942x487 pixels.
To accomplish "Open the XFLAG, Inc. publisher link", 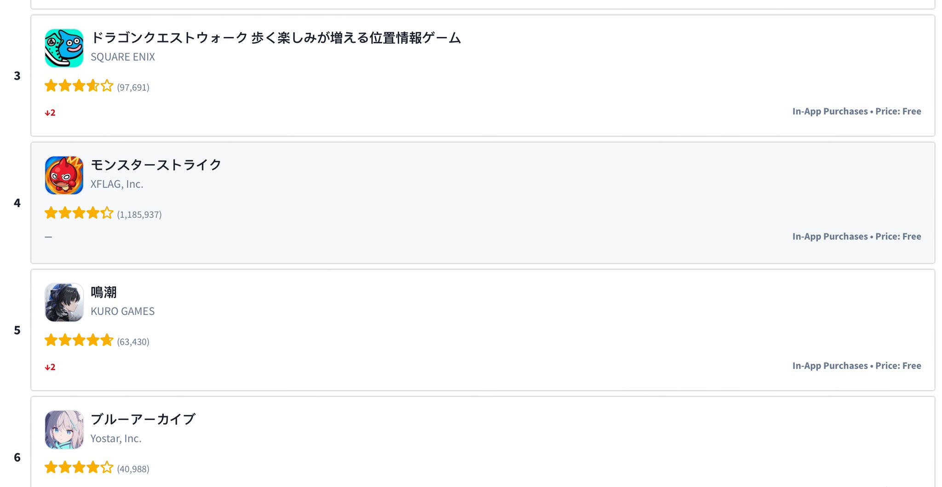I will pos(117,184).
